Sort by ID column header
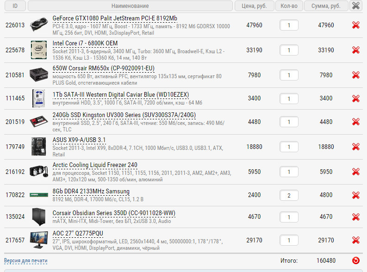 coord(15,6)
